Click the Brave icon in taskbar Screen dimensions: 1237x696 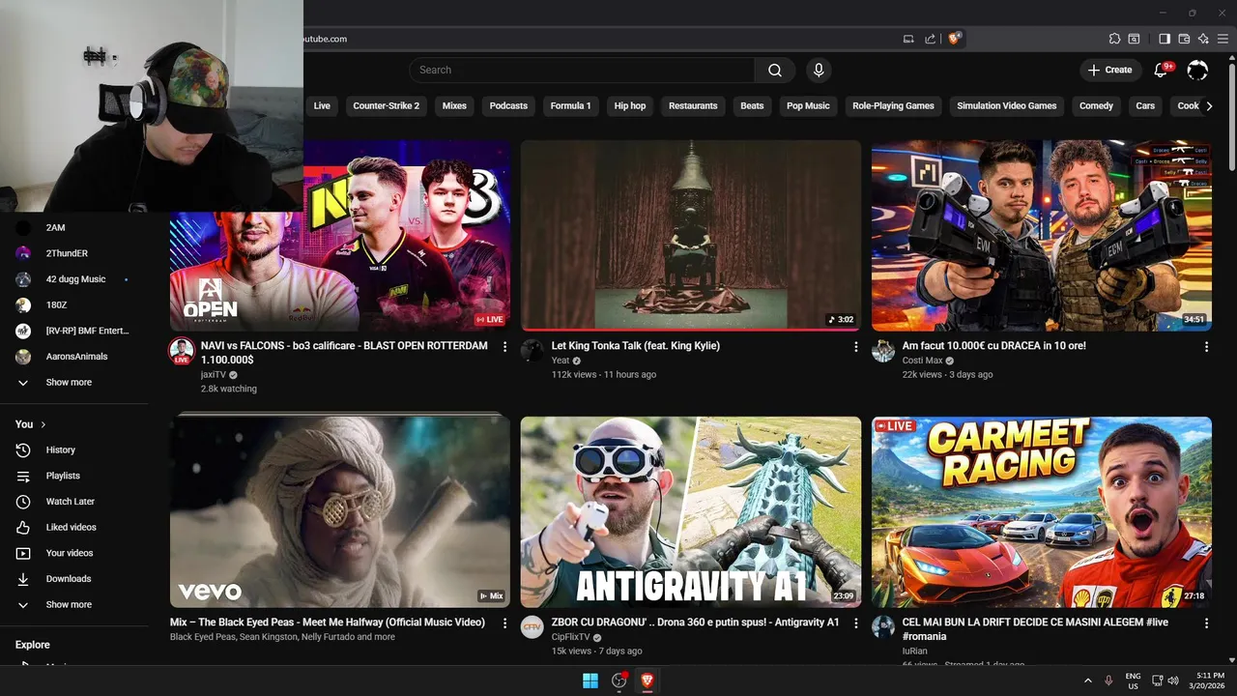click(647, 681)
